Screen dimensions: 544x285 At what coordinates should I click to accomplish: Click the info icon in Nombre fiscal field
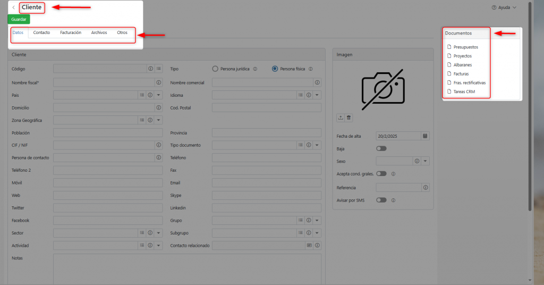pyautogui.click(x=158, y=82)
